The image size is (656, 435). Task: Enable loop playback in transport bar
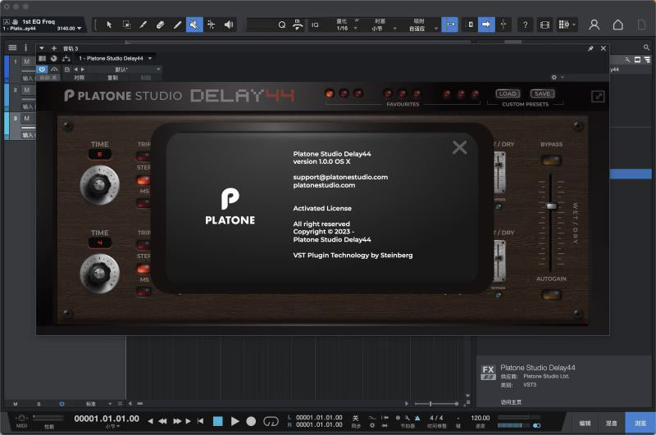(271, 421)
